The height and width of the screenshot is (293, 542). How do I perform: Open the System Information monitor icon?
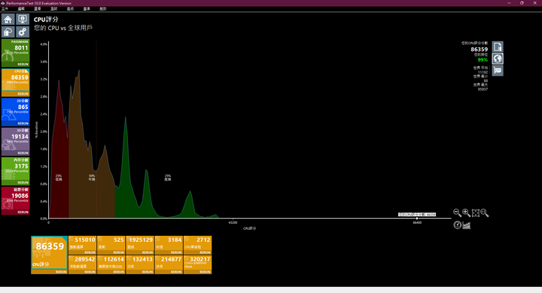[23, 20]
